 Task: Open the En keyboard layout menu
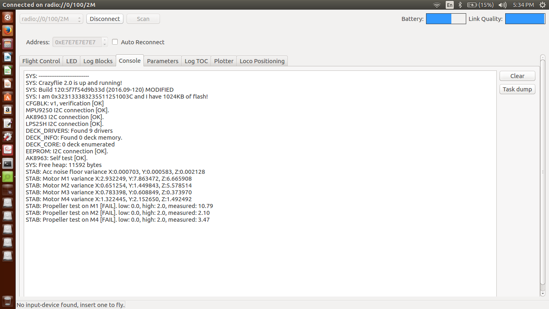[x=450, y=5]
